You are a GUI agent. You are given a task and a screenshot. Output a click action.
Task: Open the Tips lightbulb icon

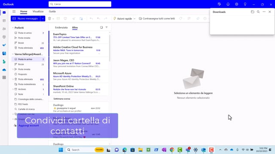(x=245, y=4)
